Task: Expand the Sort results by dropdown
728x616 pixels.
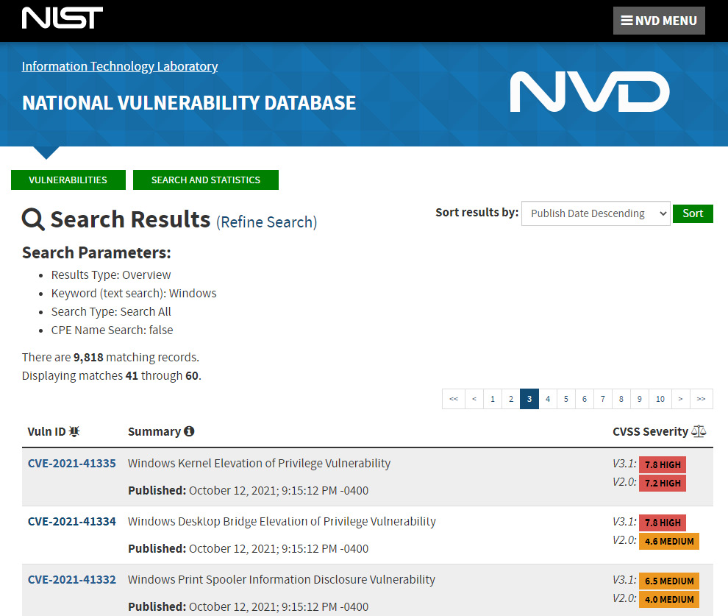Action: click(x=596, y=213)
